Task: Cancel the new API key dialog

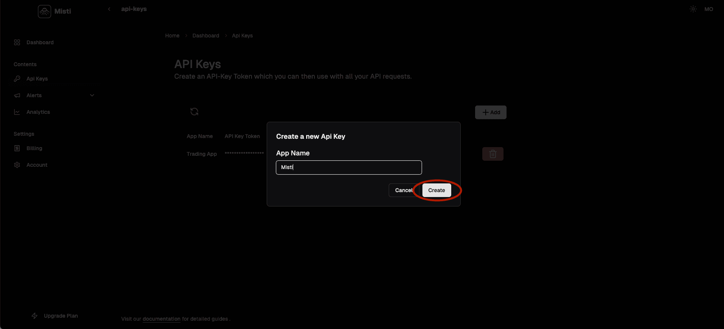Action: [403, 190]
